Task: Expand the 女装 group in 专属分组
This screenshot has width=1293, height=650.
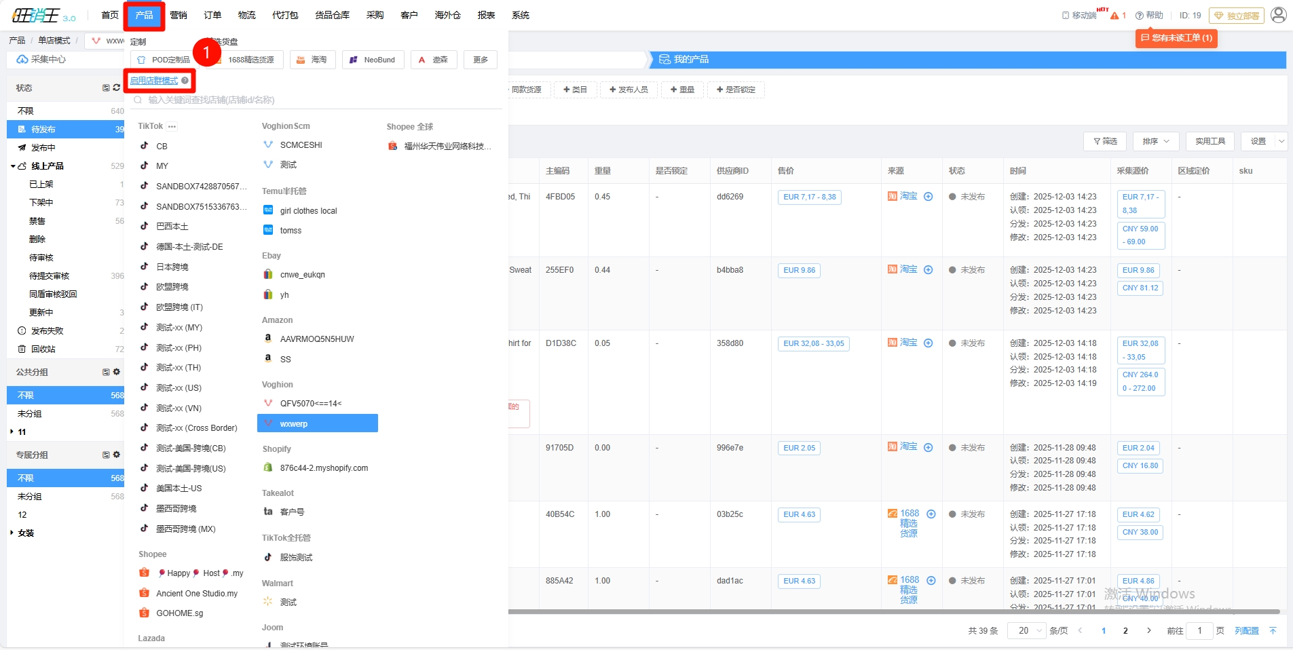Action: click(12, 533)
